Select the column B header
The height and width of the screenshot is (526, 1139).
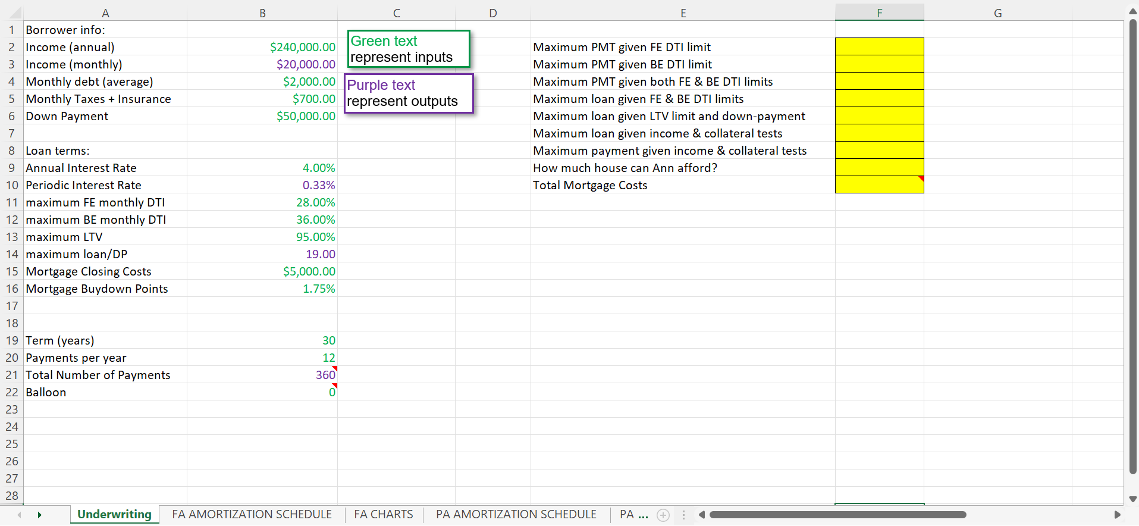pyautogui.click(x=262, y=13)
